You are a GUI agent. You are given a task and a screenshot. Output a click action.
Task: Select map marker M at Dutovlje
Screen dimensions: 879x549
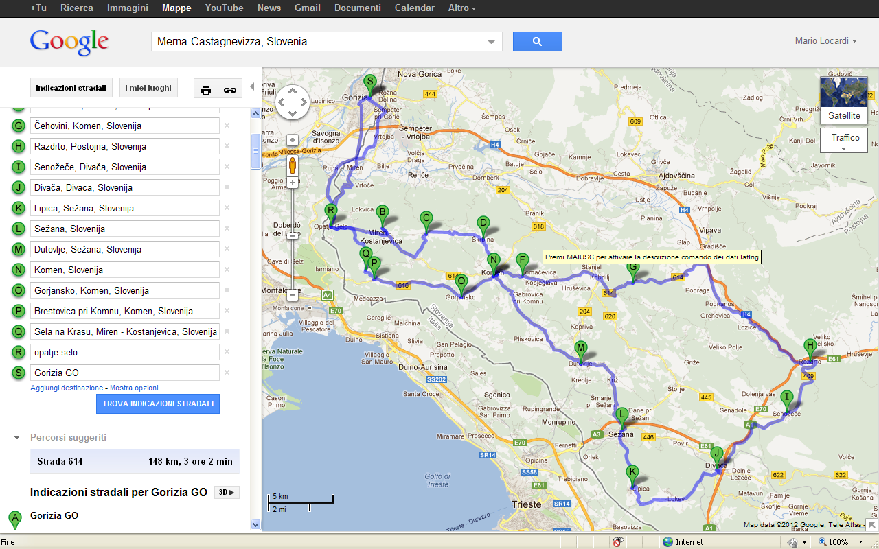581,352
